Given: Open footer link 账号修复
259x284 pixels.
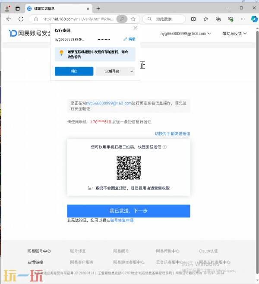Looking at the screenshot, I should tap(78, 251).
